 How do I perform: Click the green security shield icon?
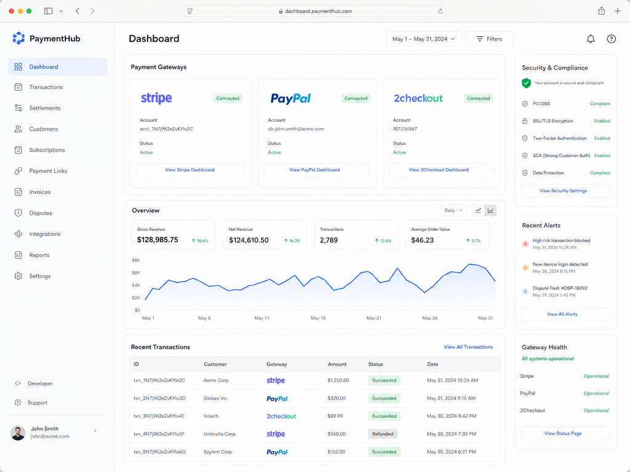click(526, 83)
